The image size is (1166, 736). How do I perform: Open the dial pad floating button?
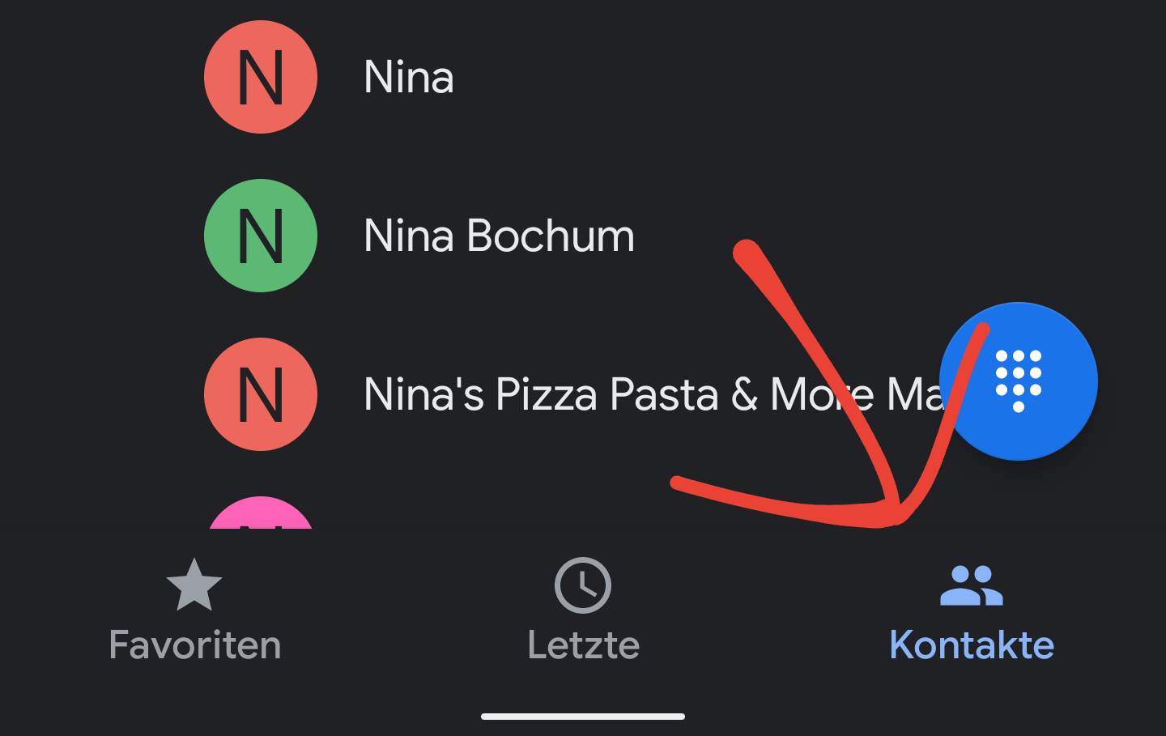1019,381
